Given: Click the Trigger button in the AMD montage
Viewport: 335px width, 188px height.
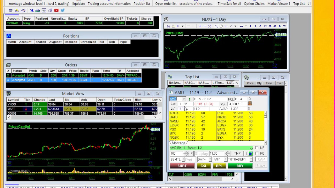Looking at the screenshot, I should click(x=261, y=165).
